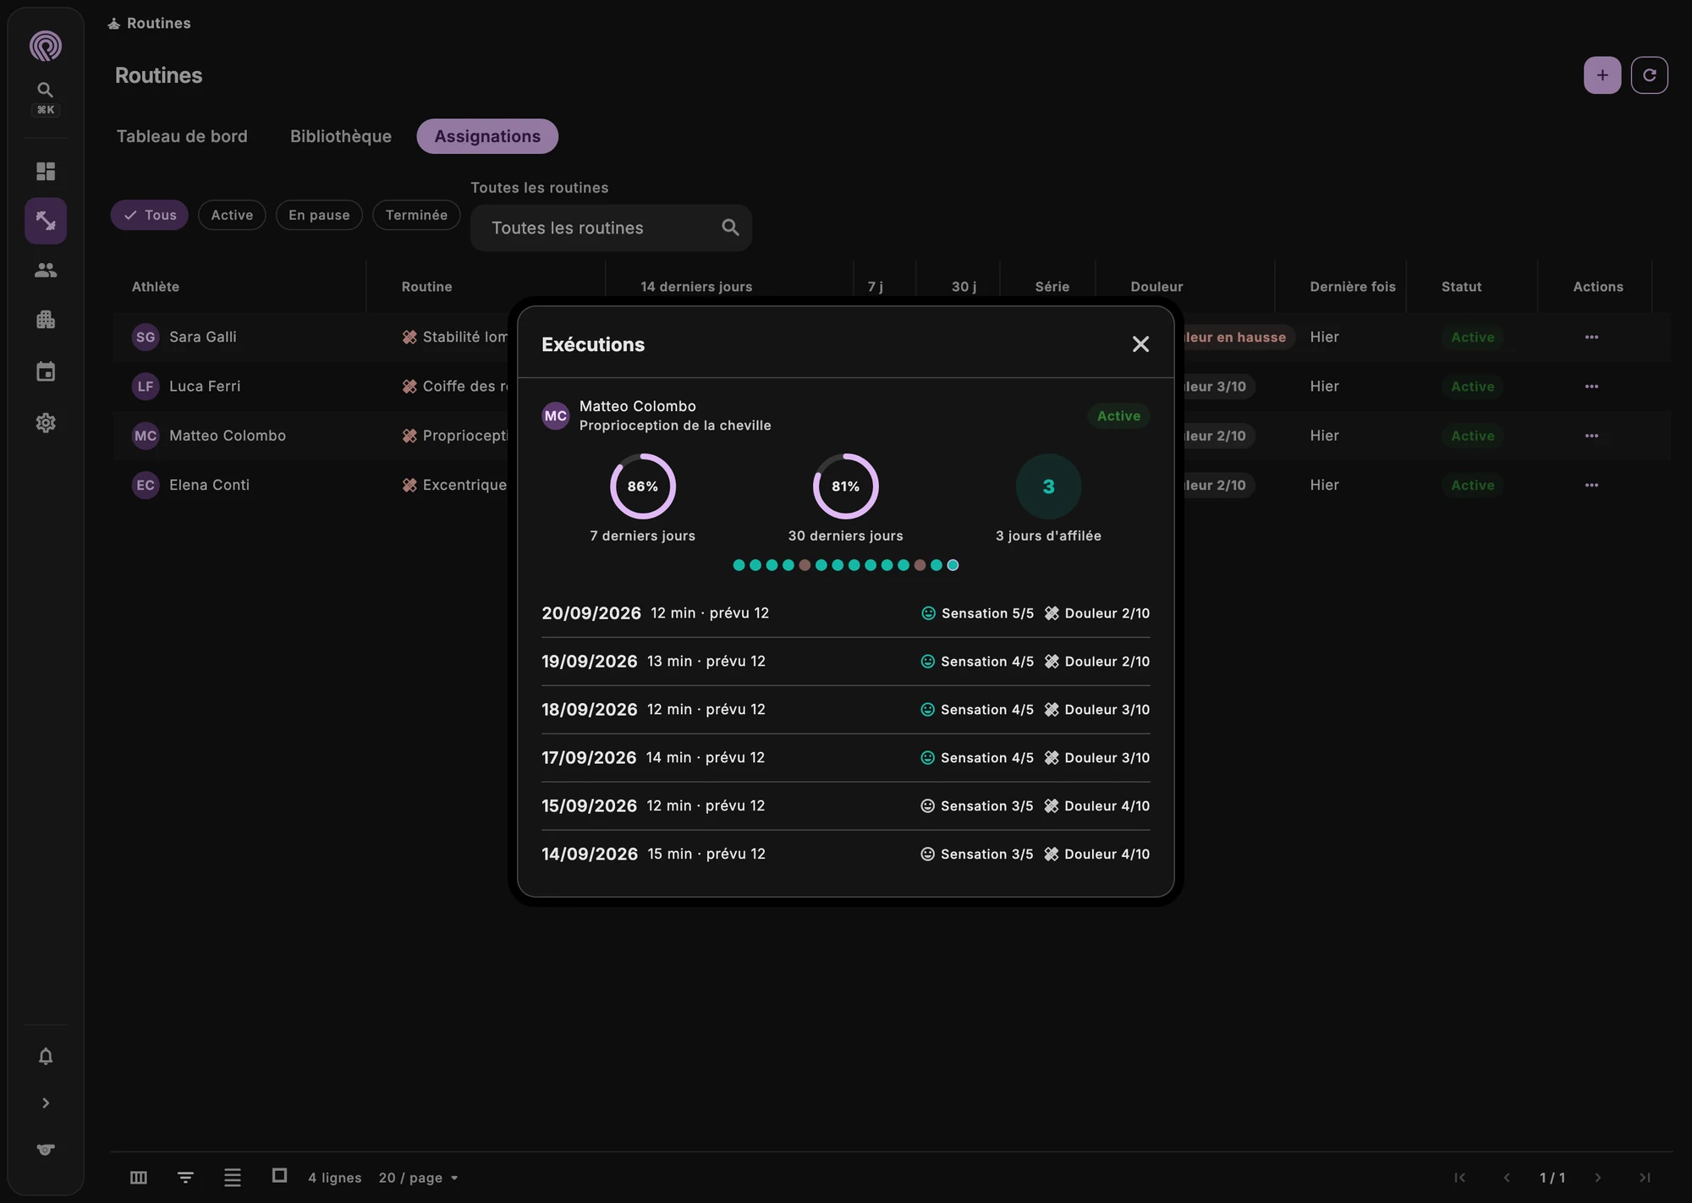Click the app logo in the sidebar

click(x=46, y=46)
